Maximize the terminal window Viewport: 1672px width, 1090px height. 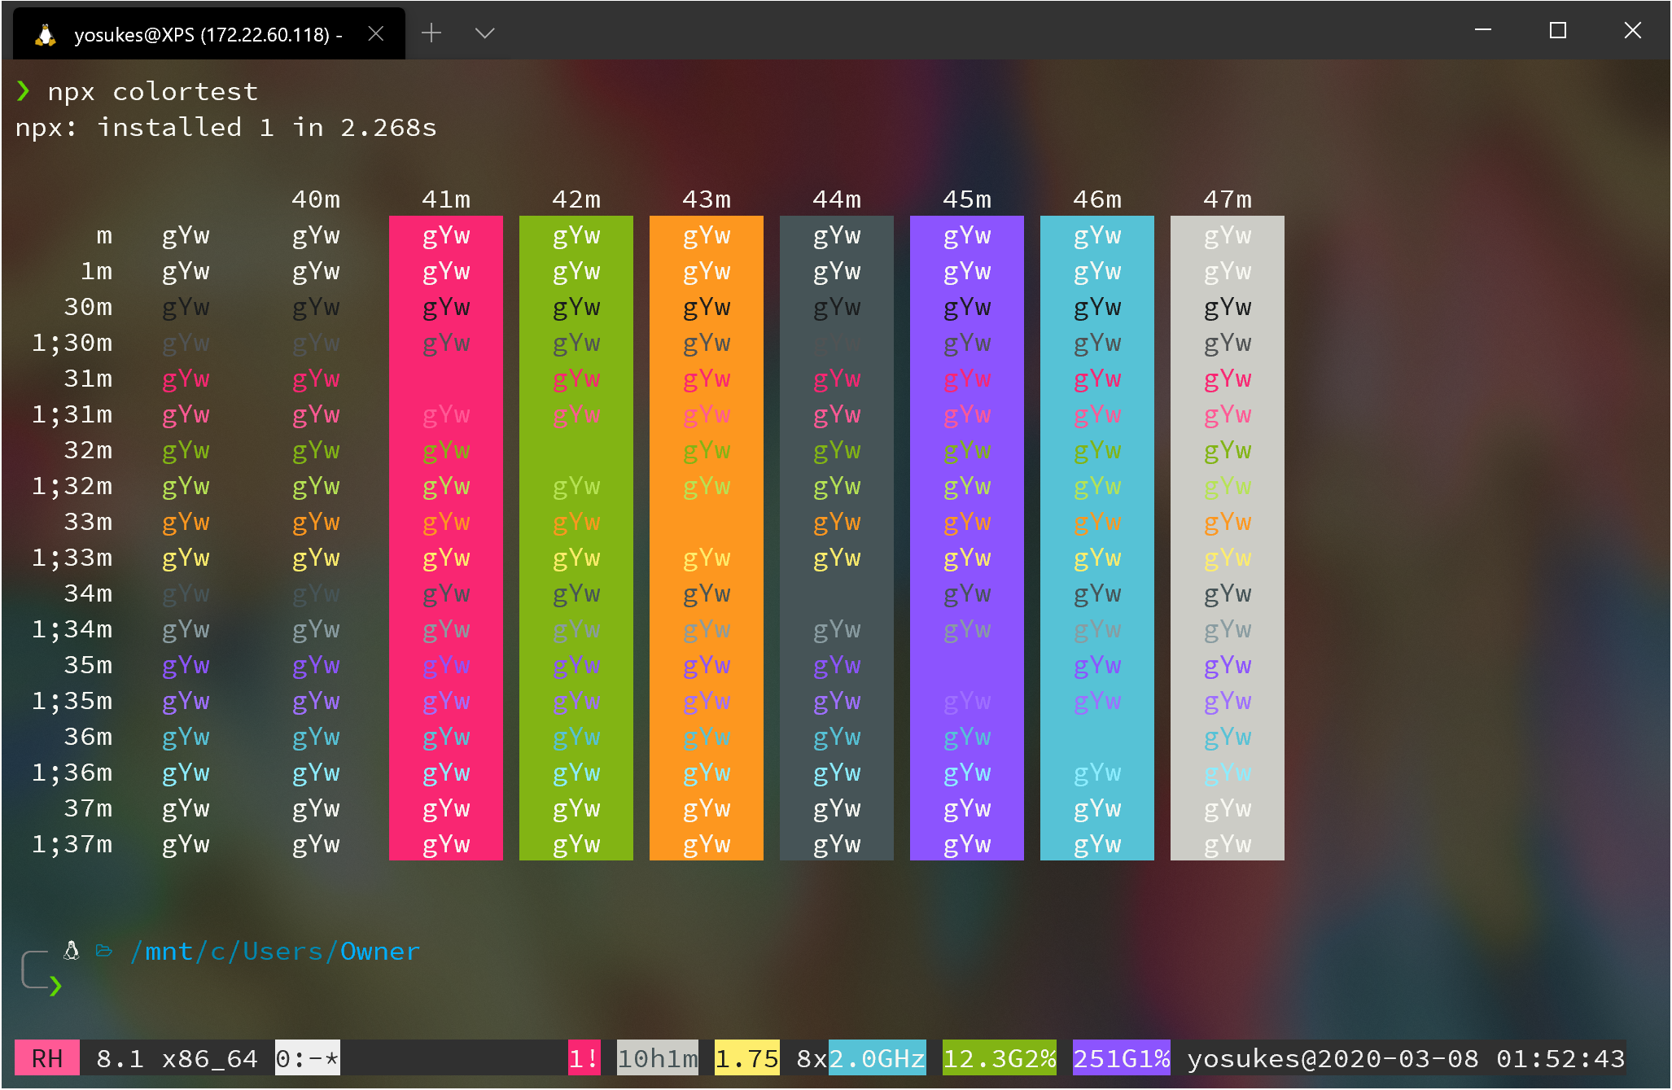1557,31
